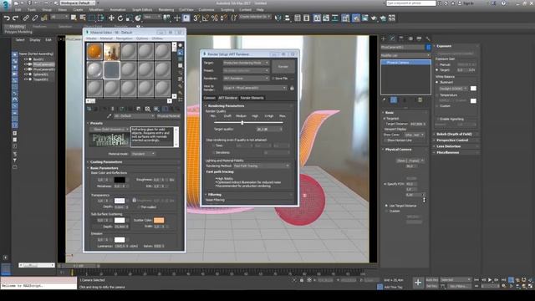This screenshot has height=301, width=535.
Task: Open the Hierarchy tab in command panel
Action: pyautogui.click(x=401, y=38)
